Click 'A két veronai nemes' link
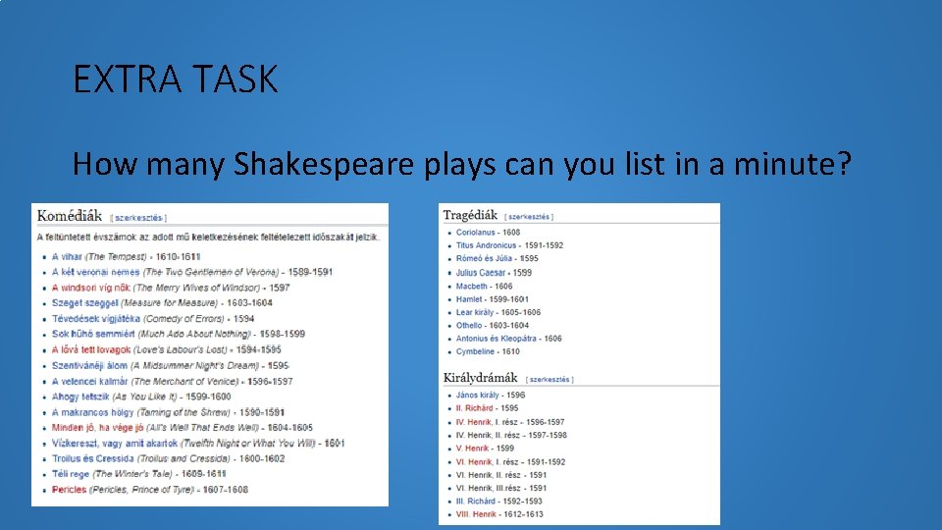 tap(95, 272)
